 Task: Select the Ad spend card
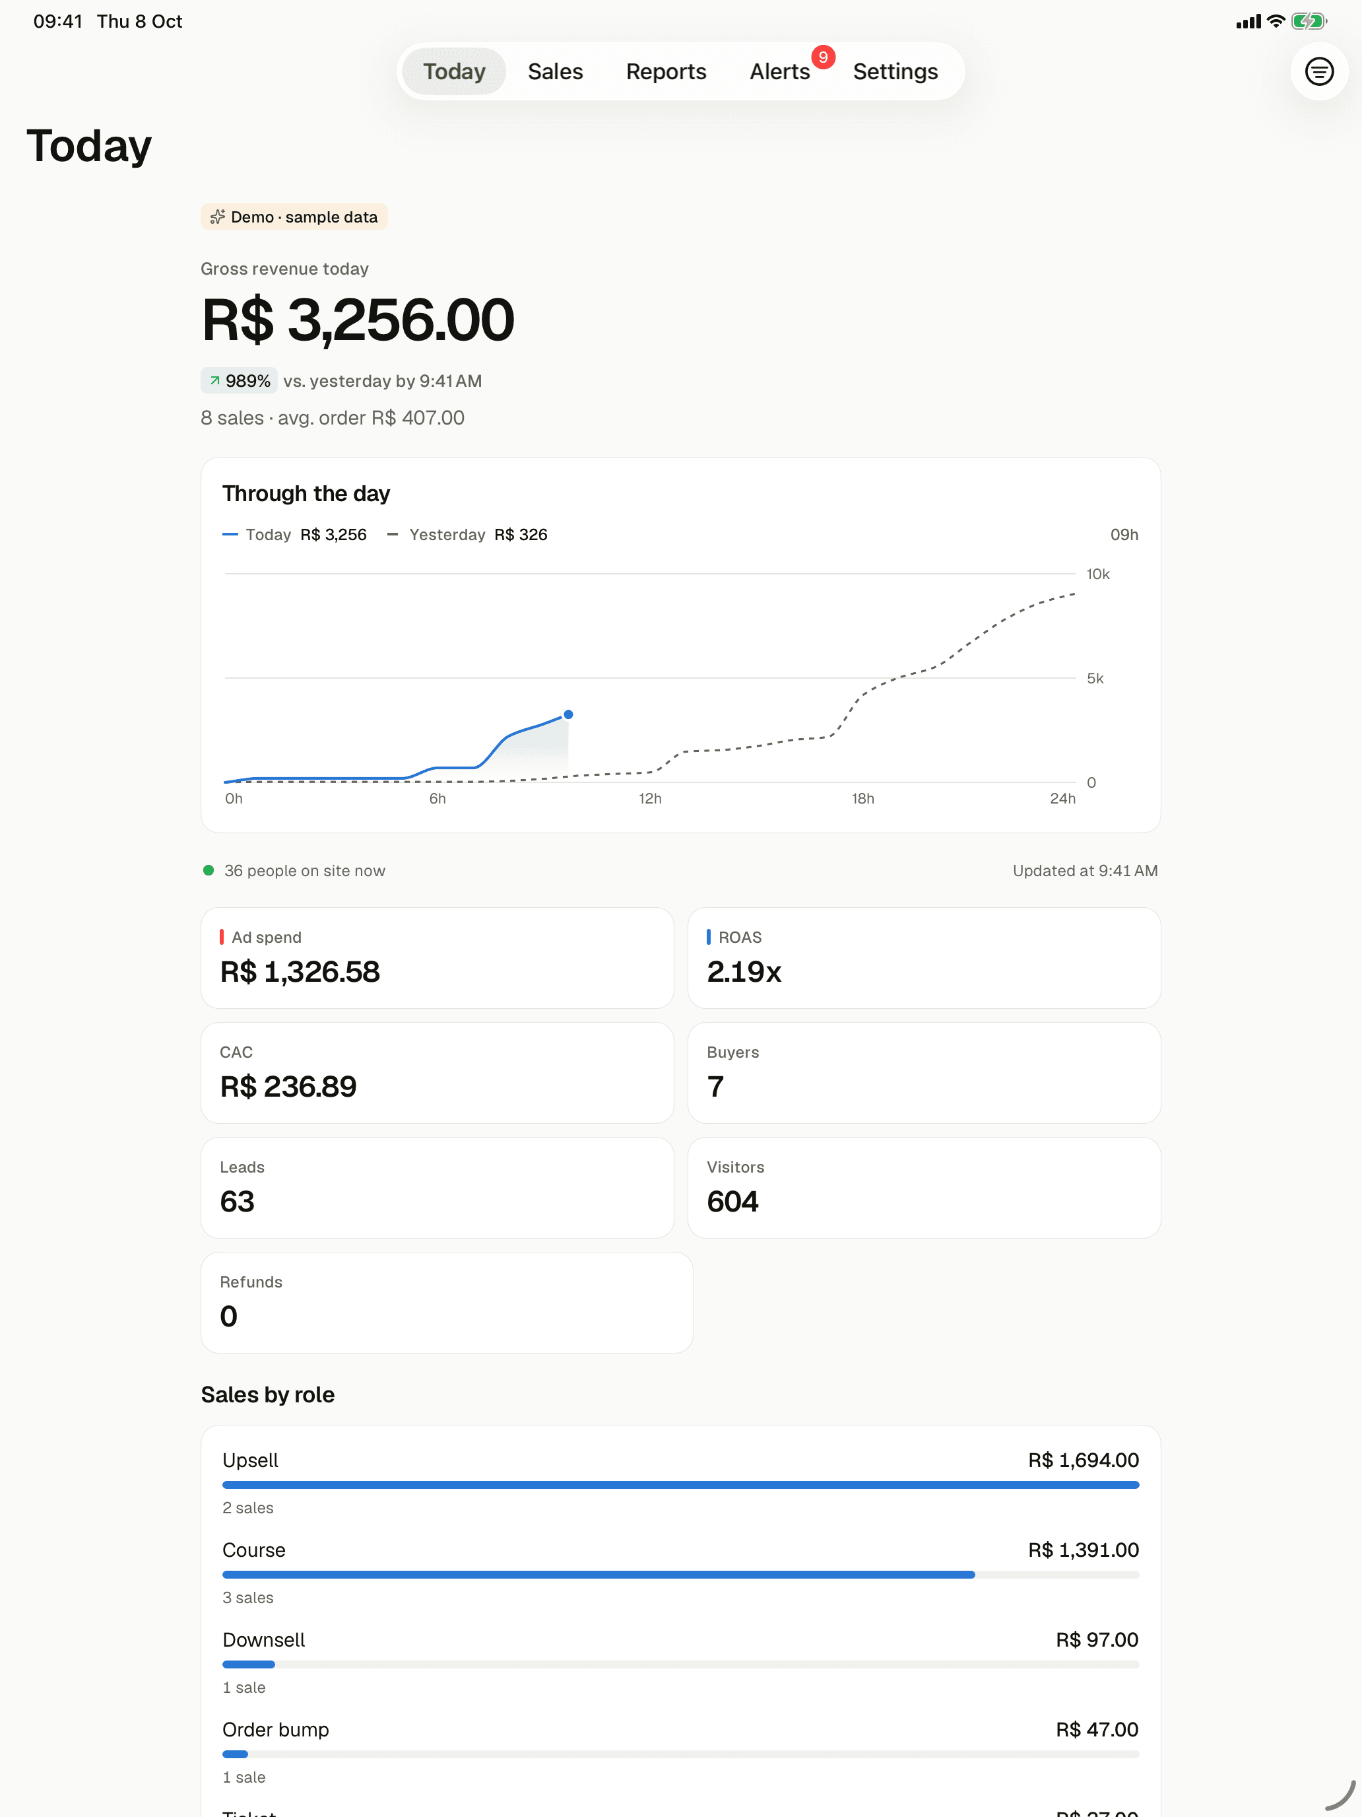437,958
